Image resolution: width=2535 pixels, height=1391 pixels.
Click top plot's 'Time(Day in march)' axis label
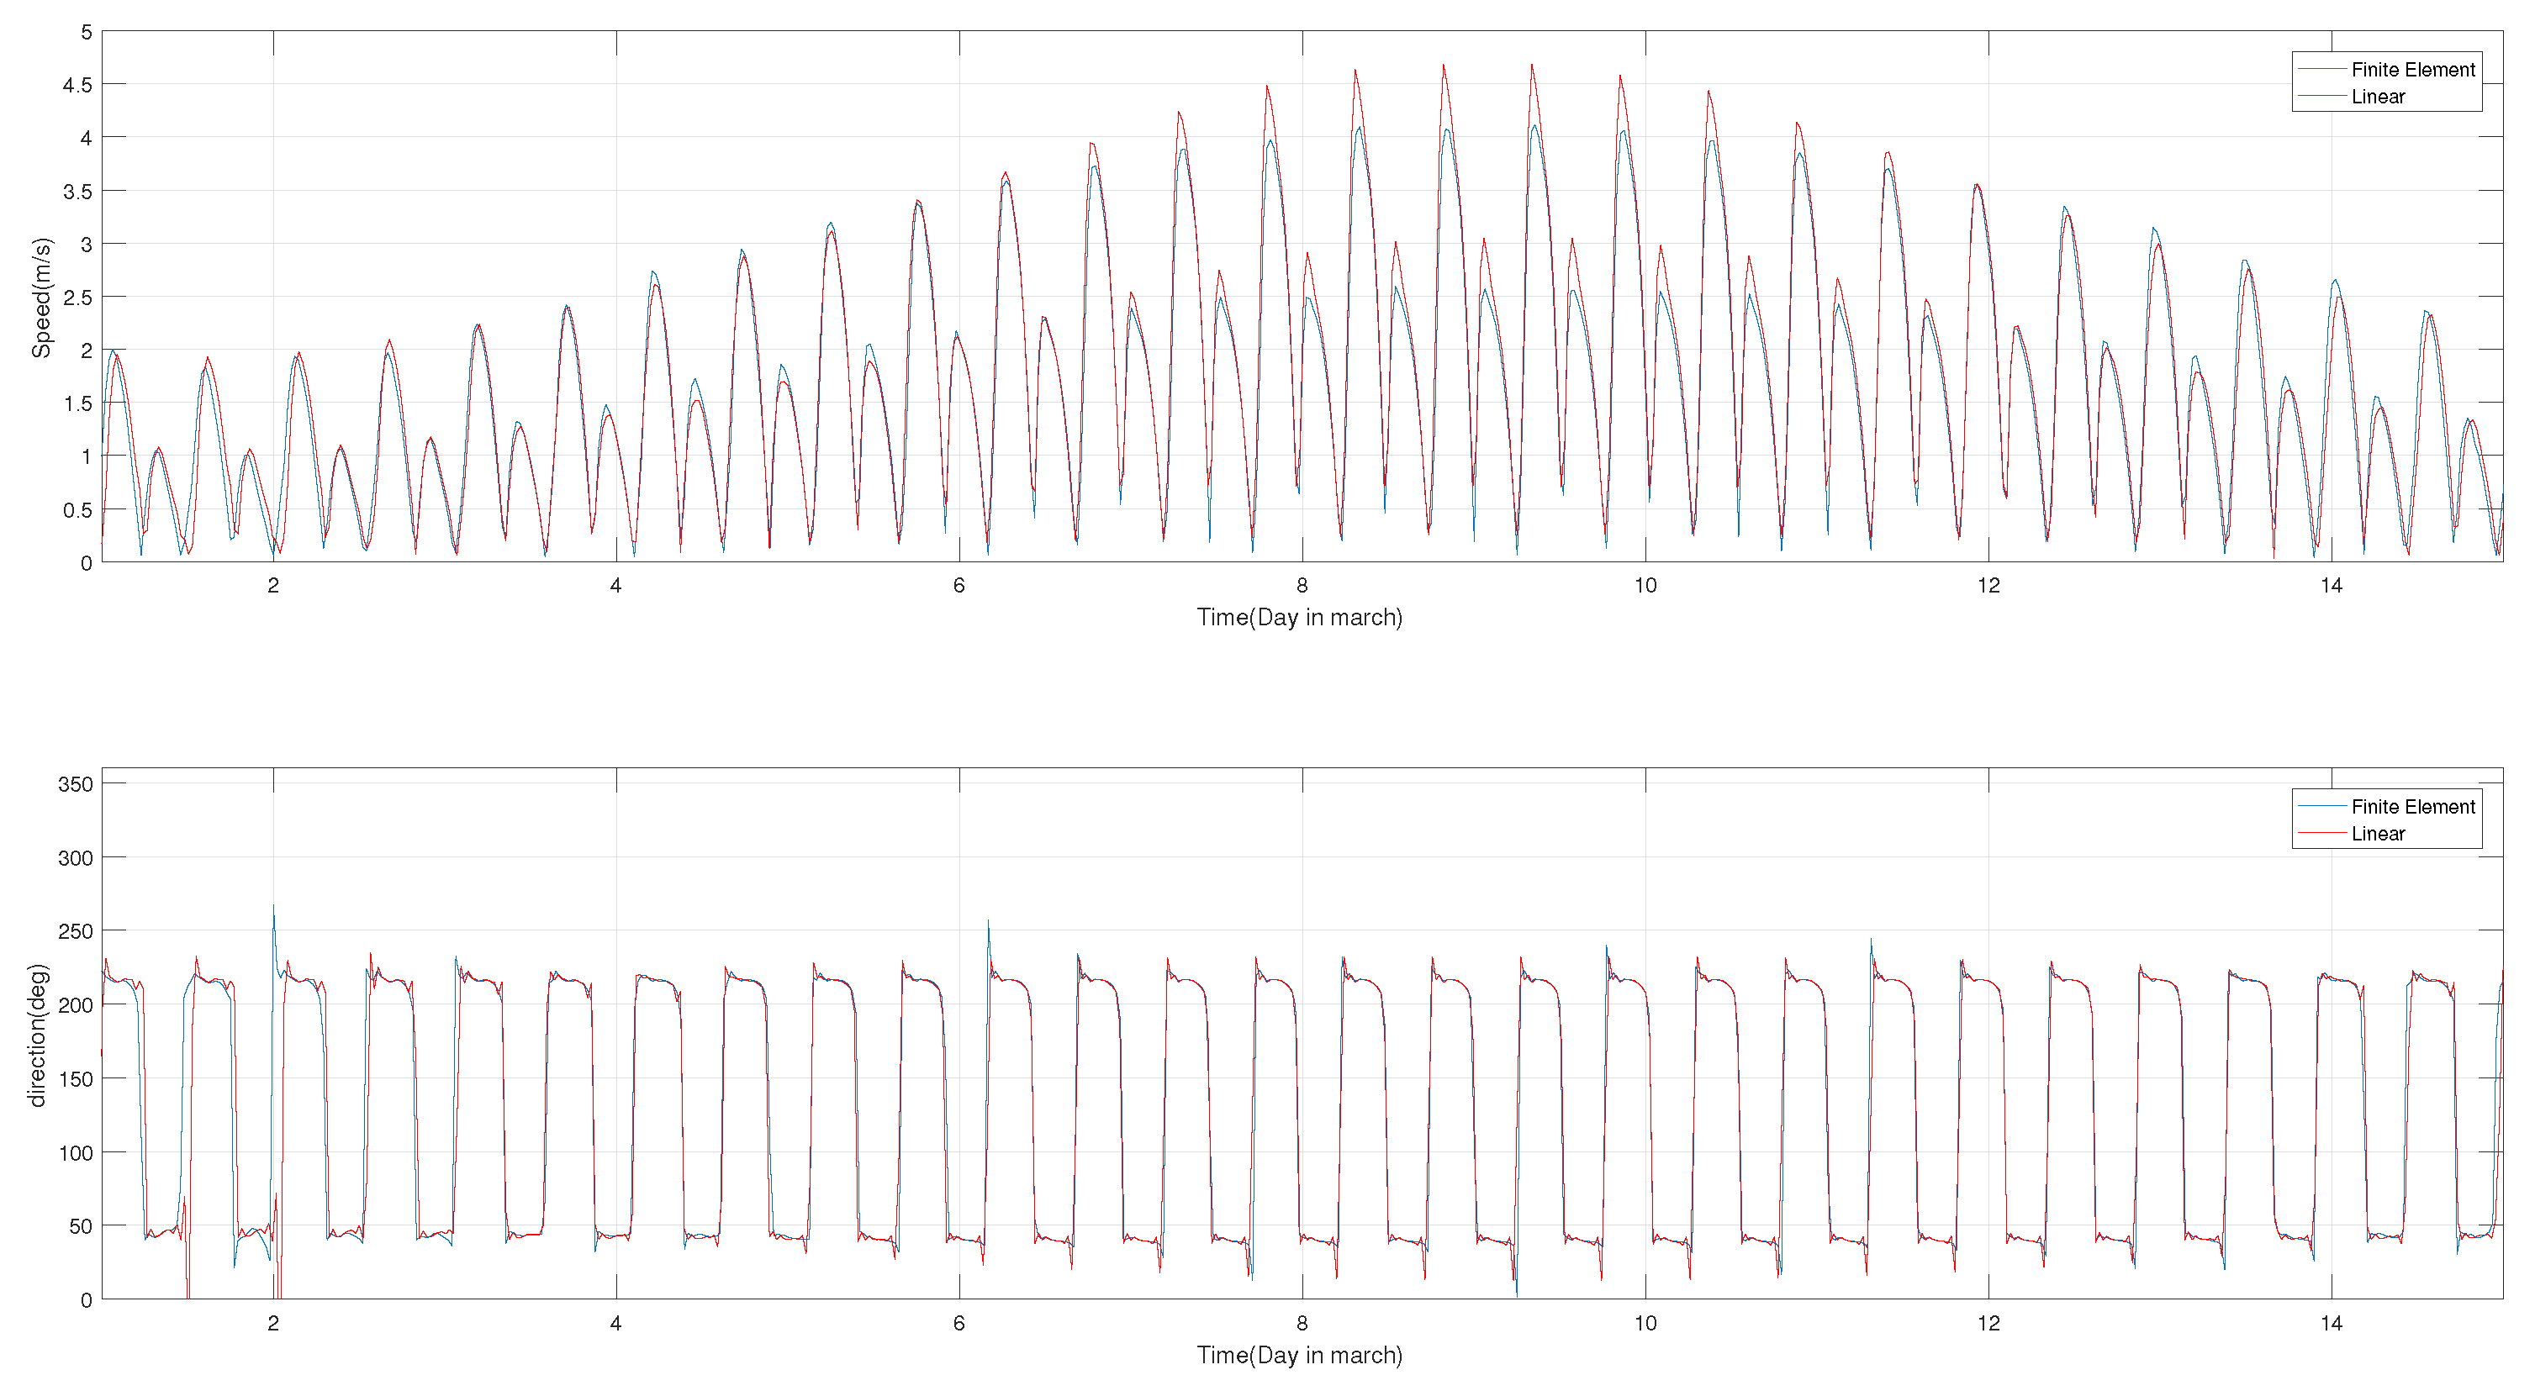click(1299, 618)
